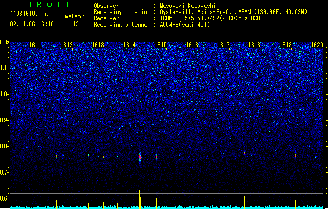Select observer name Masayuki Kobayashi
Viewport: 329px width, 209px height.
pos(188,6)
